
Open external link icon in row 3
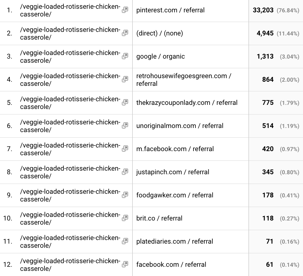125,56
